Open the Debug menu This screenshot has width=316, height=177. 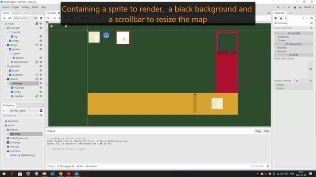pos(25,7)
